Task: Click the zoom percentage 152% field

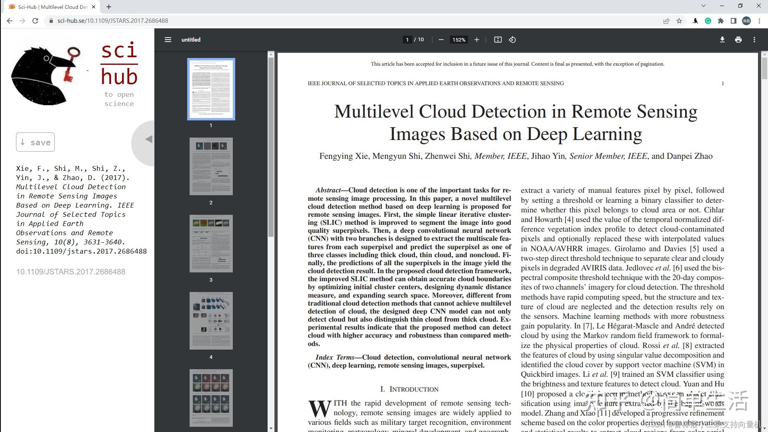Action: click(x=458, y=40)
